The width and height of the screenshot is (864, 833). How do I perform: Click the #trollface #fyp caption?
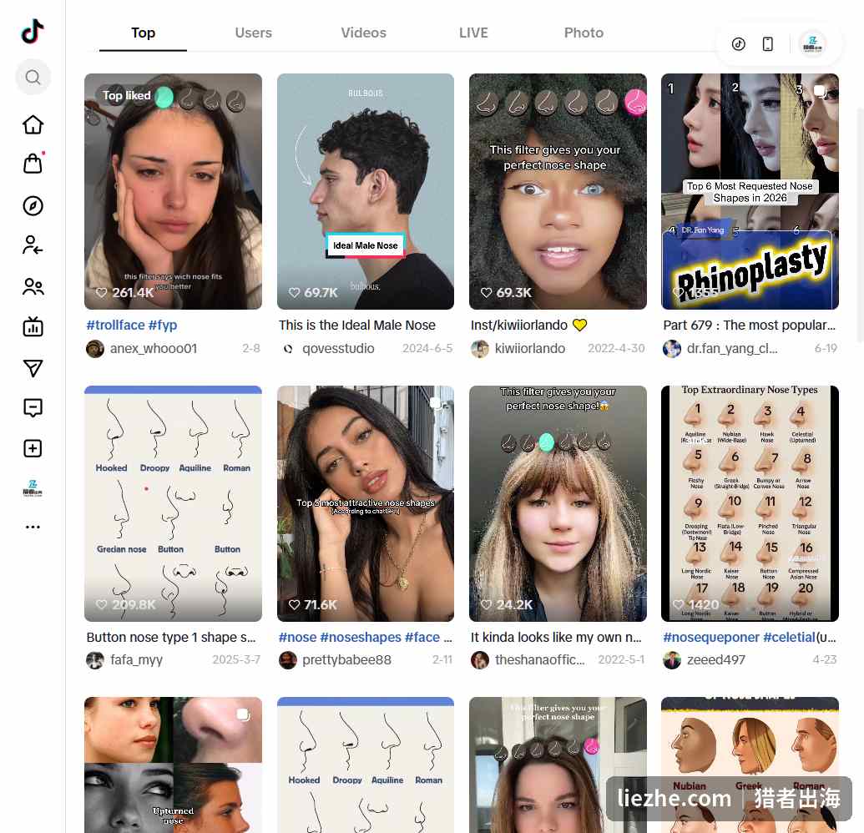[x=132, y=325]
